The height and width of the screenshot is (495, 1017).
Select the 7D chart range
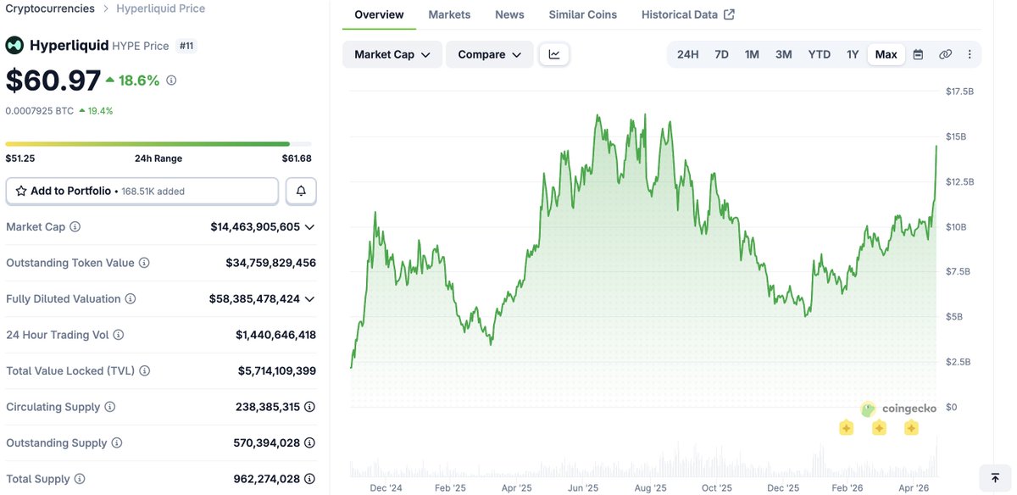pos(721,54)
